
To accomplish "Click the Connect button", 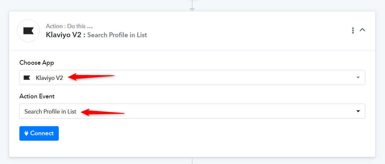I will [39, 133].
